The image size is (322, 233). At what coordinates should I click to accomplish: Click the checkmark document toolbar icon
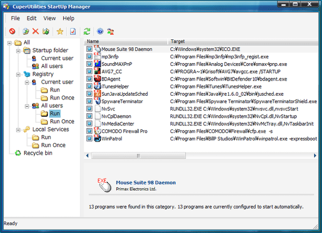[x=73, y=31]
